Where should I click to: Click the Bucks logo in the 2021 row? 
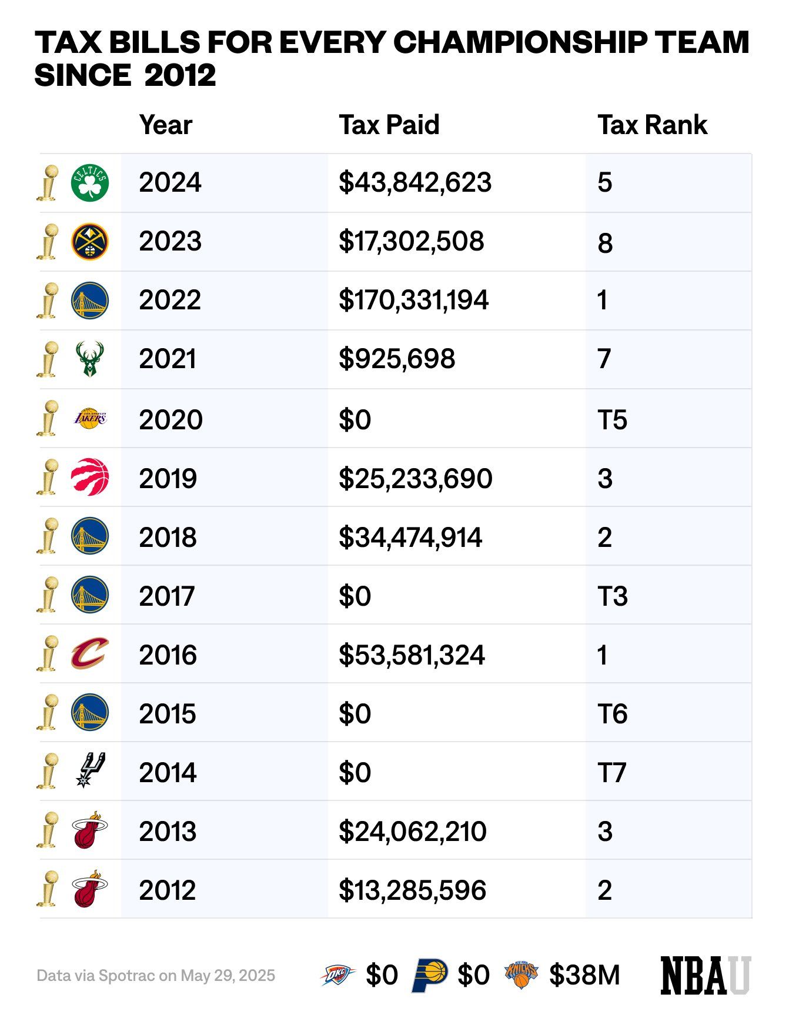(90, 359)
